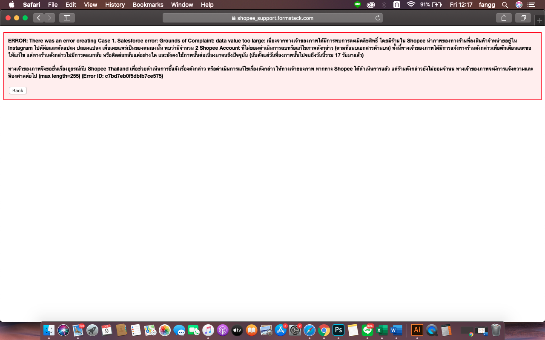Image resolution: width=545 pixels, height=340 pixels.
Task: Open Books in the Dock
Action: pos(252,330)
